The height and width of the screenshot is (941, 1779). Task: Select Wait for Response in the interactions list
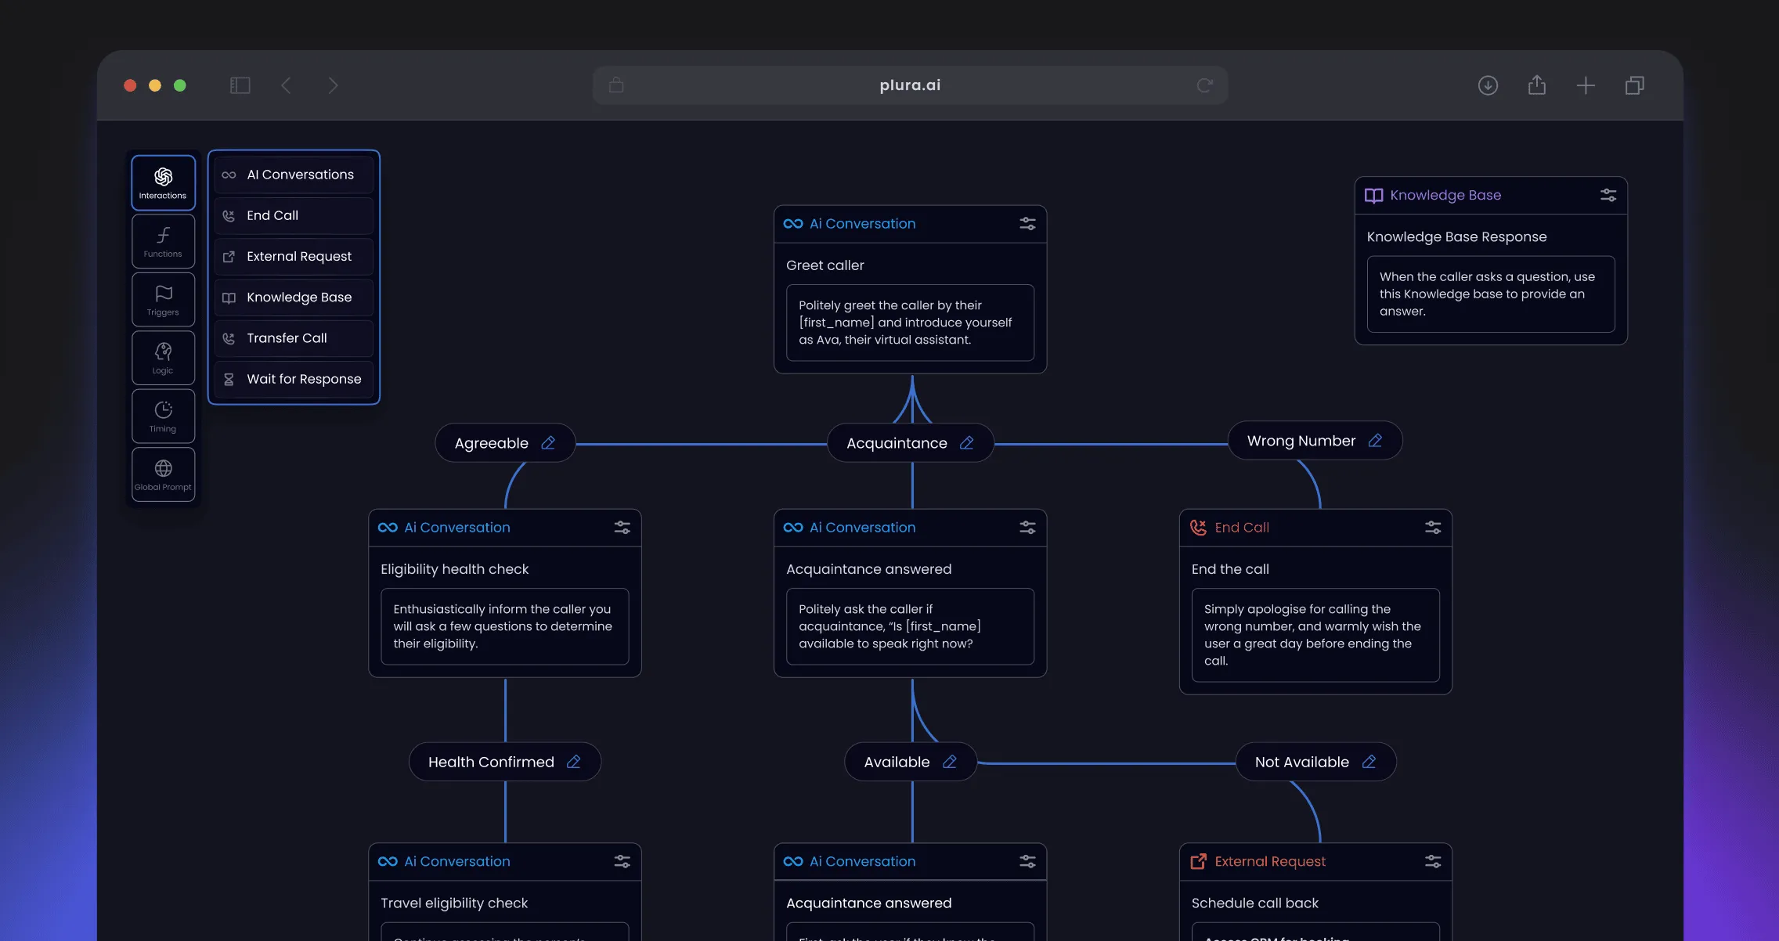coord(294,379)
